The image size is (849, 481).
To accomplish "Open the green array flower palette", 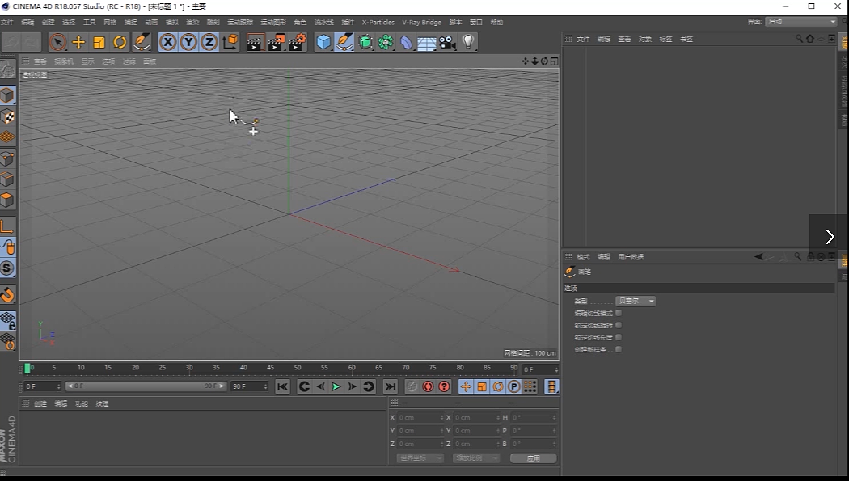I will coord(386,42).
